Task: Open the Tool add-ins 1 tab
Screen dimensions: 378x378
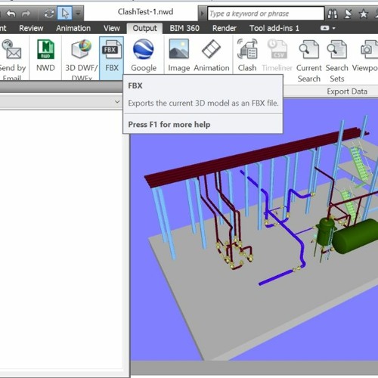Action: [274, 28]
